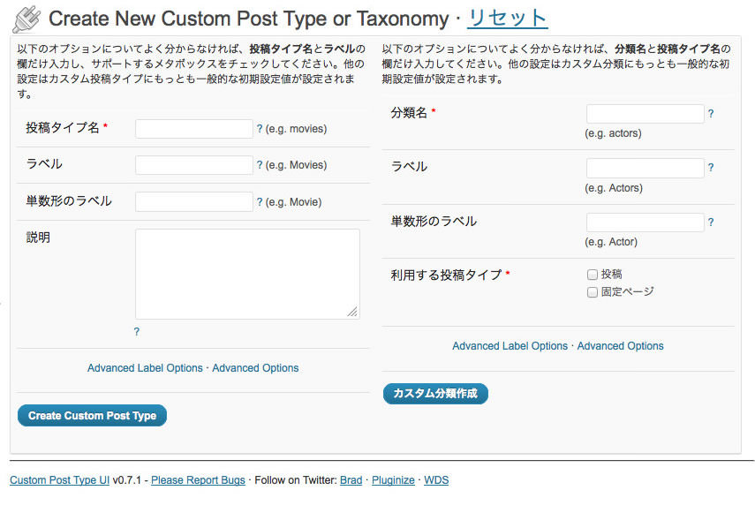
Task: Click help question mark beside taxonomy ラベル field
Action: [711, 168]
